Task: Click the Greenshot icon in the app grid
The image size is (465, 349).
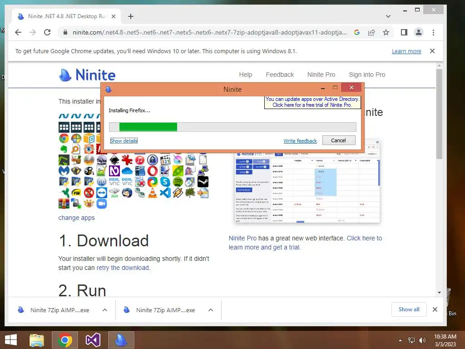Action: tap(64, 160)
